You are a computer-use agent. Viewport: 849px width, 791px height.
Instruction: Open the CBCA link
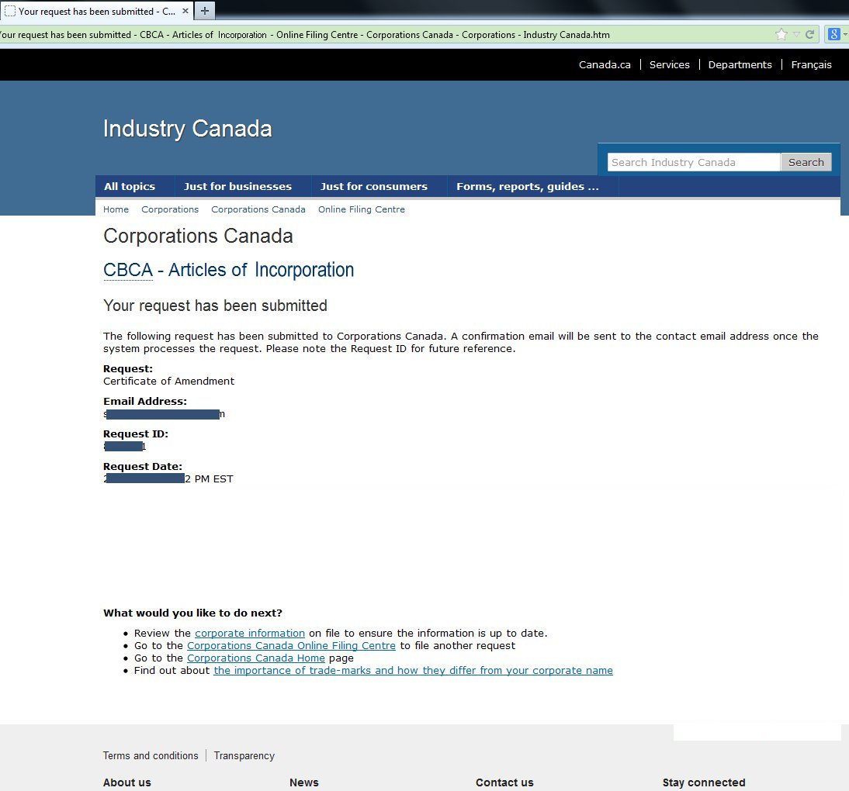click(x=128, y=270)
